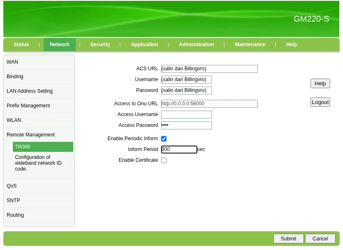Click the Access to Onu URL label
This screenshot has width=343, height=250.
pyautogui.click(x=136, y=104)
